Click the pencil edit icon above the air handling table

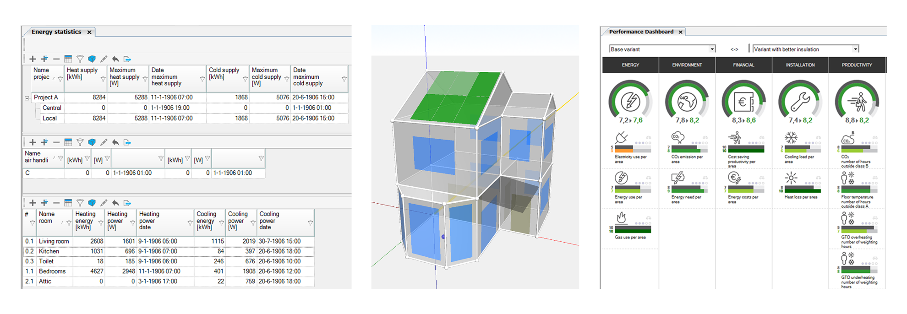[104, 142]
